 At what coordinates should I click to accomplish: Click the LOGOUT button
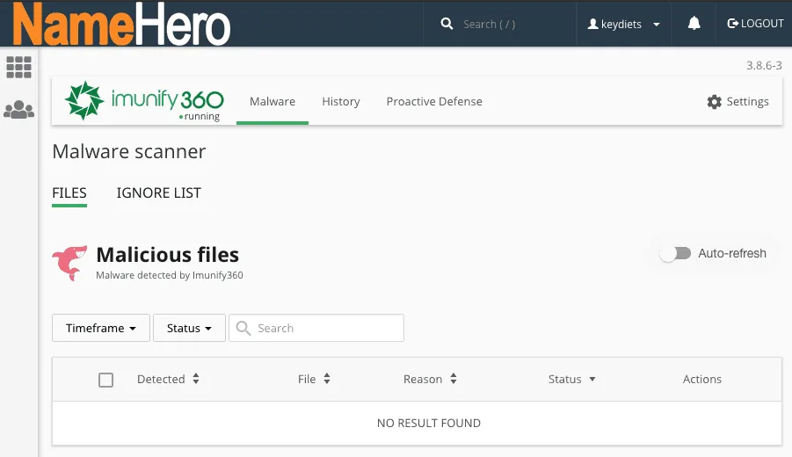coord(755,24)
